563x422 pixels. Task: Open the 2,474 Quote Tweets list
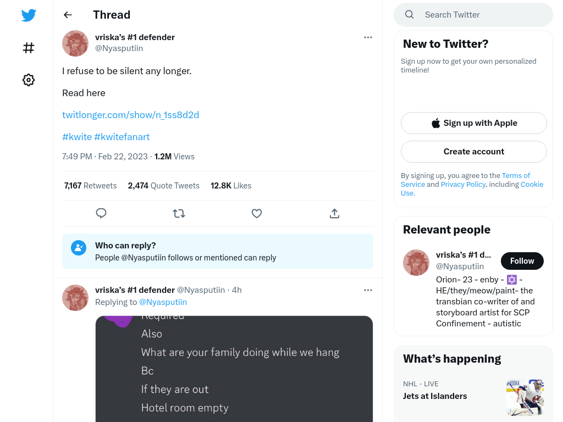pos(164,186)
